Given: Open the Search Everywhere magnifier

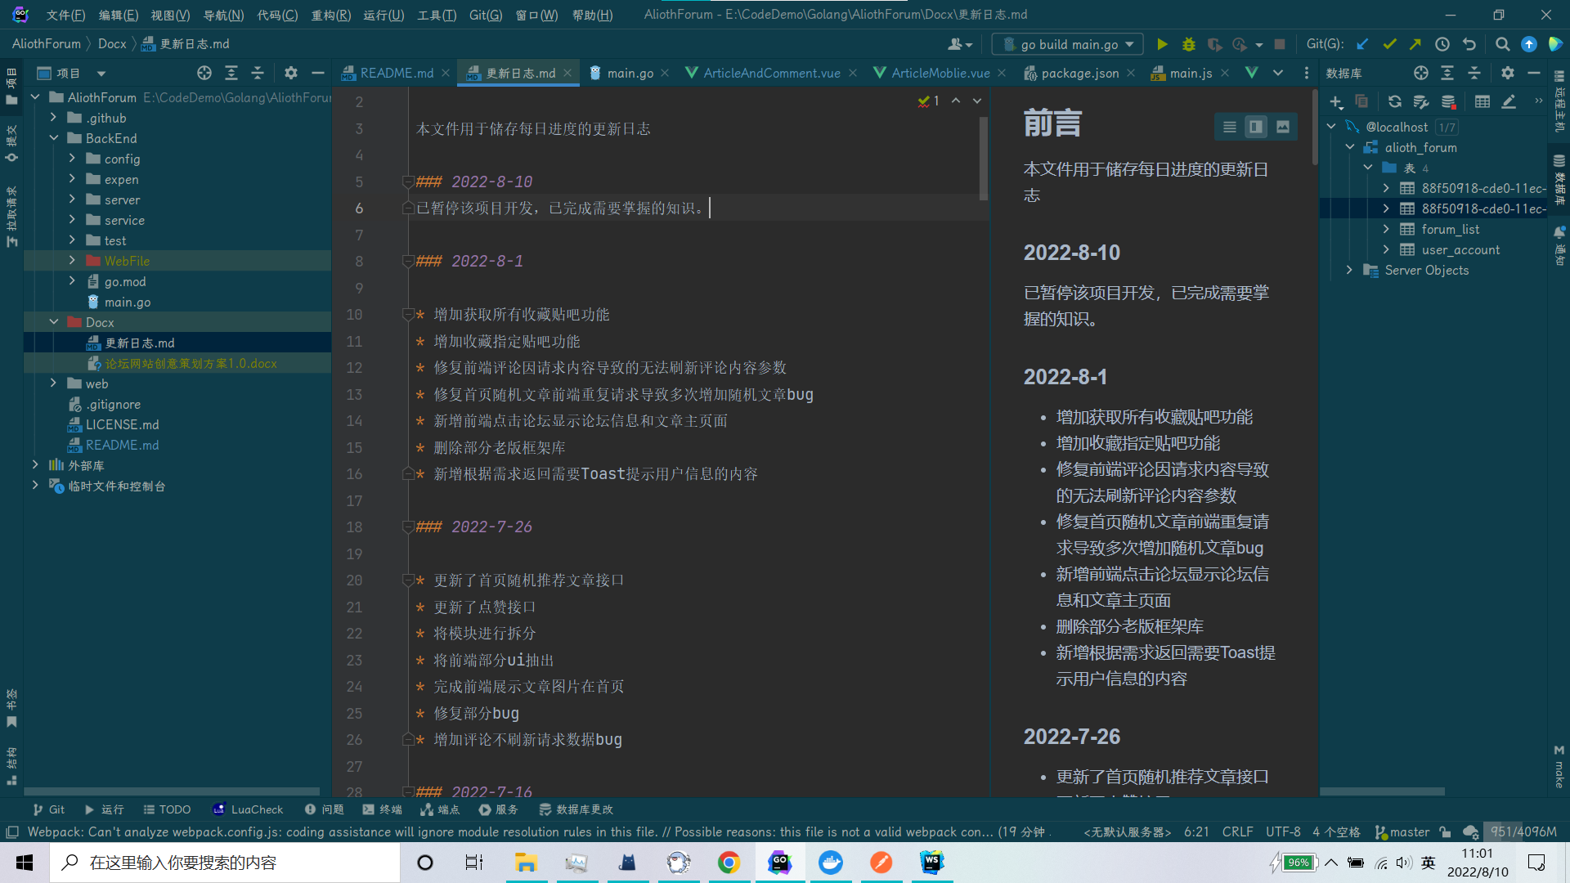Looking at the screenshot, I should click(x=1502, y=44).
